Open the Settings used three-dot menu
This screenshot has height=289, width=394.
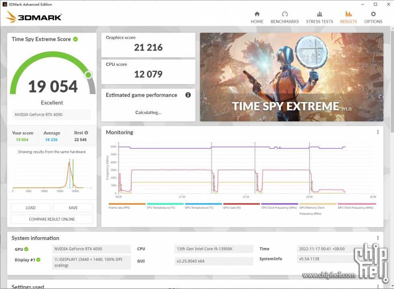coord(378,287)
